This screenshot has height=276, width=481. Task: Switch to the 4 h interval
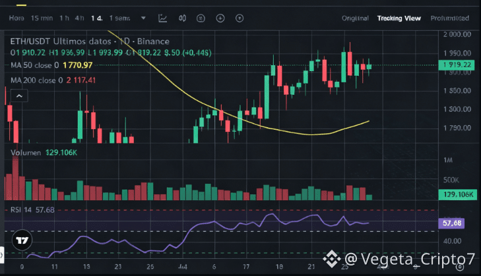79,18
